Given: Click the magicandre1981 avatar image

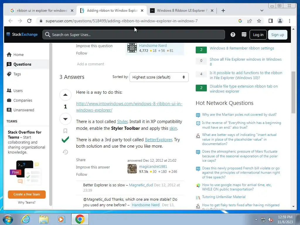Looking at the screenshot, I should [x=132, y=169].
